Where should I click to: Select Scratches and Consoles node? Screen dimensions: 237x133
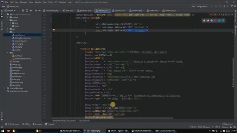coord(19,91)
